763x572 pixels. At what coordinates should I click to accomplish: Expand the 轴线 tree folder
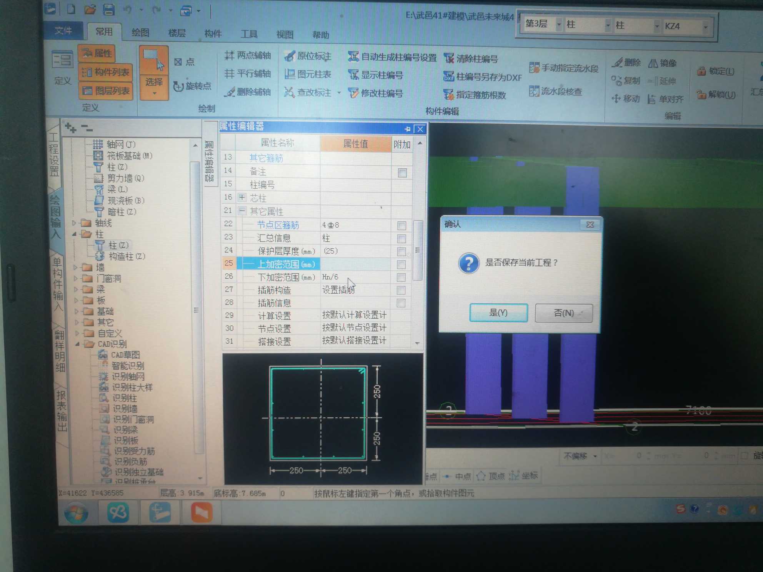click(74, 223)
